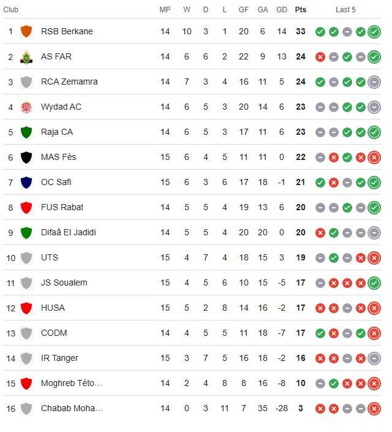Click the RSB Berkane orange shield logo

(x=26, y=31)
